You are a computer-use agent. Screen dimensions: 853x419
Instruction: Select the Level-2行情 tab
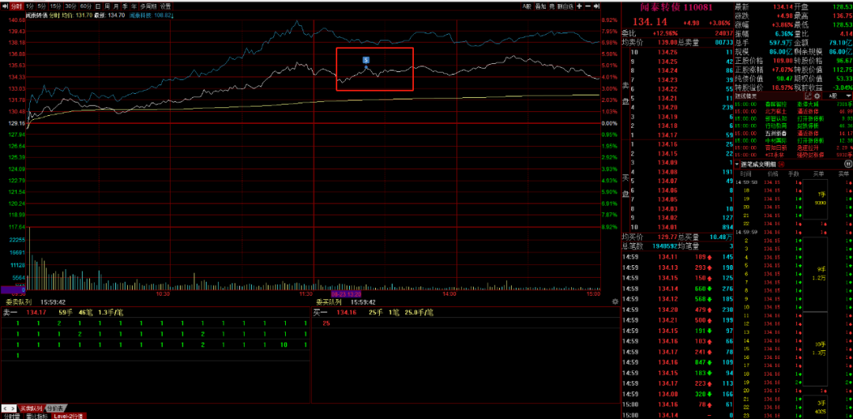coord(69,416)
